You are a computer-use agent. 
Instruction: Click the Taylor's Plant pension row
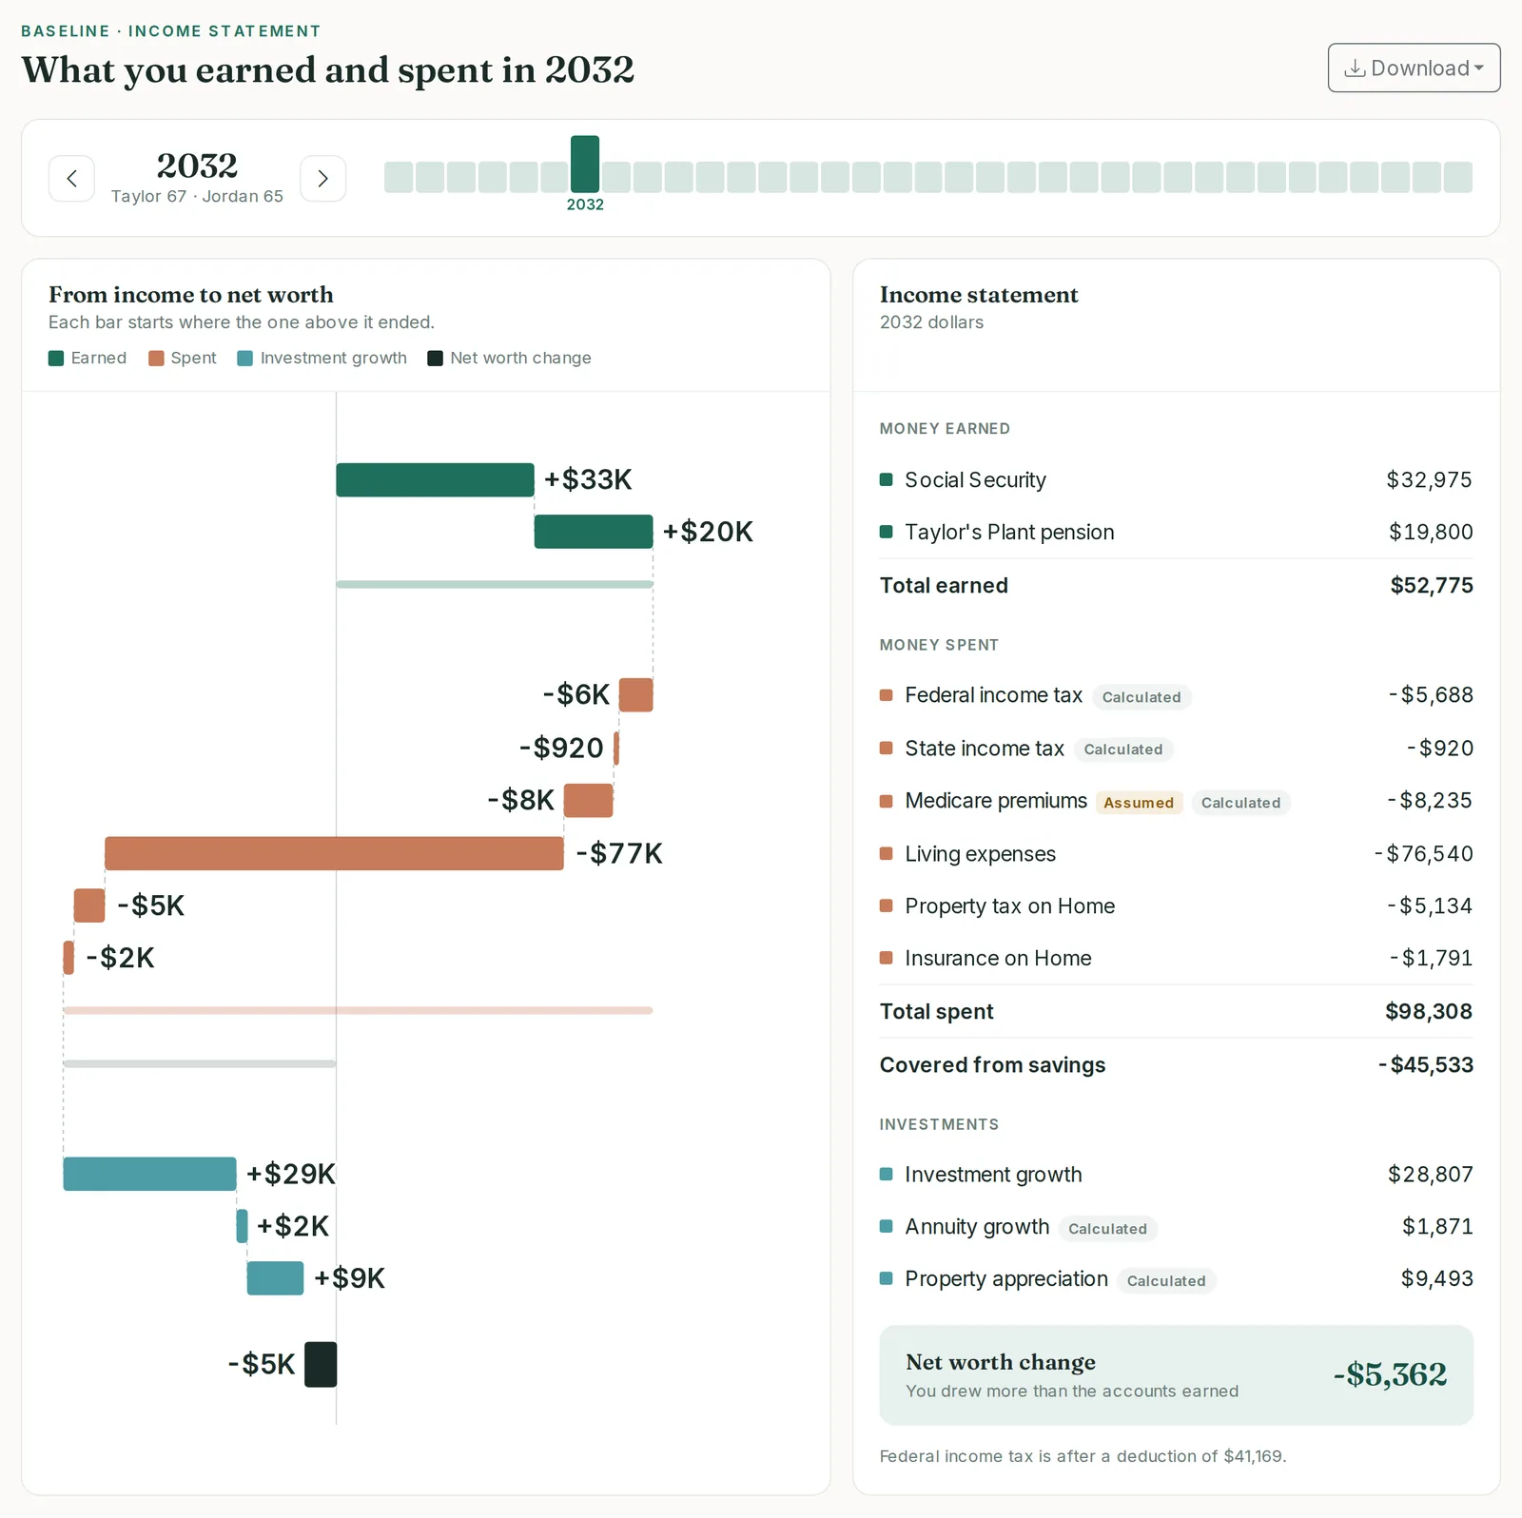click(x=1176, y=532)
